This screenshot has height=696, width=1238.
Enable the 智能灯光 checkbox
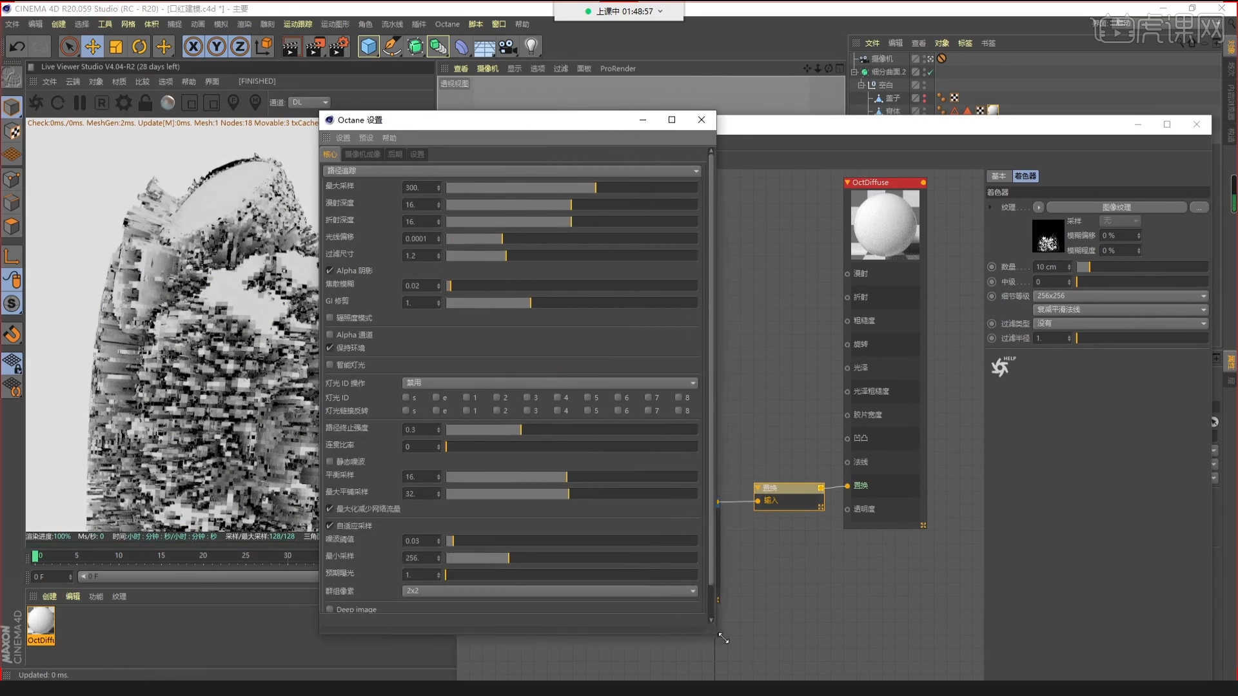coord(330,365)
